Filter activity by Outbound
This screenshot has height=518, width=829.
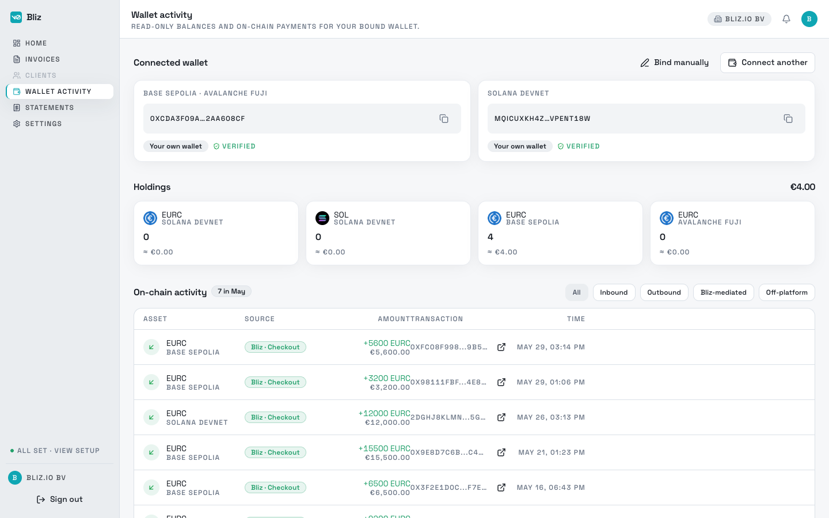tap(664, 292)
